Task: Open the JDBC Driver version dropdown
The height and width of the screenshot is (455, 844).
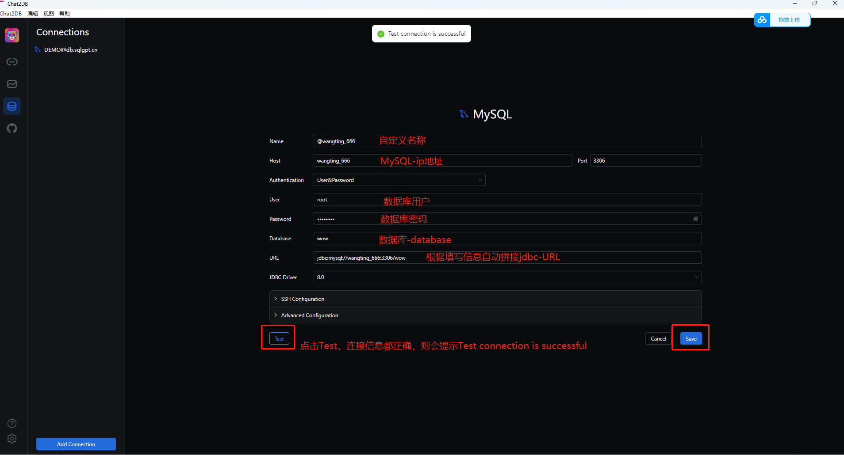Action: 507,277
